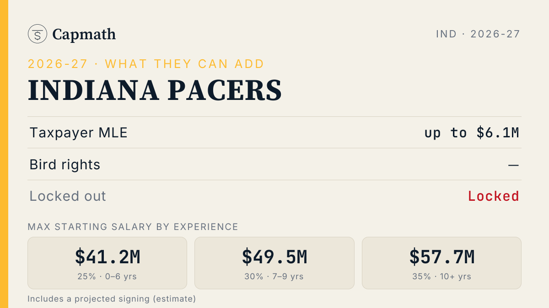Image resolution: width=549 pixels, height=308 pixels.
Task: Click the 'Max starting salary by experience' header
Action: (133, 227)
